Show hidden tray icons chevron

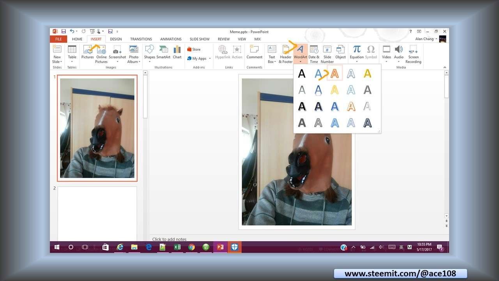coord(354,247)
